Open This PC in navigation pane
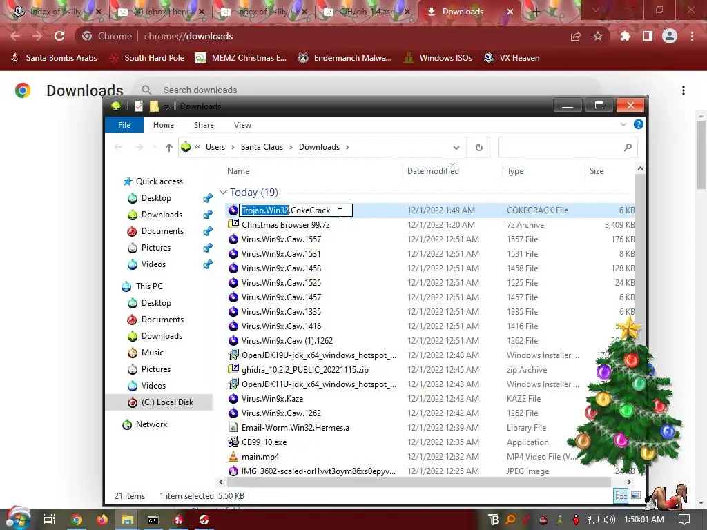 point(149,286)
